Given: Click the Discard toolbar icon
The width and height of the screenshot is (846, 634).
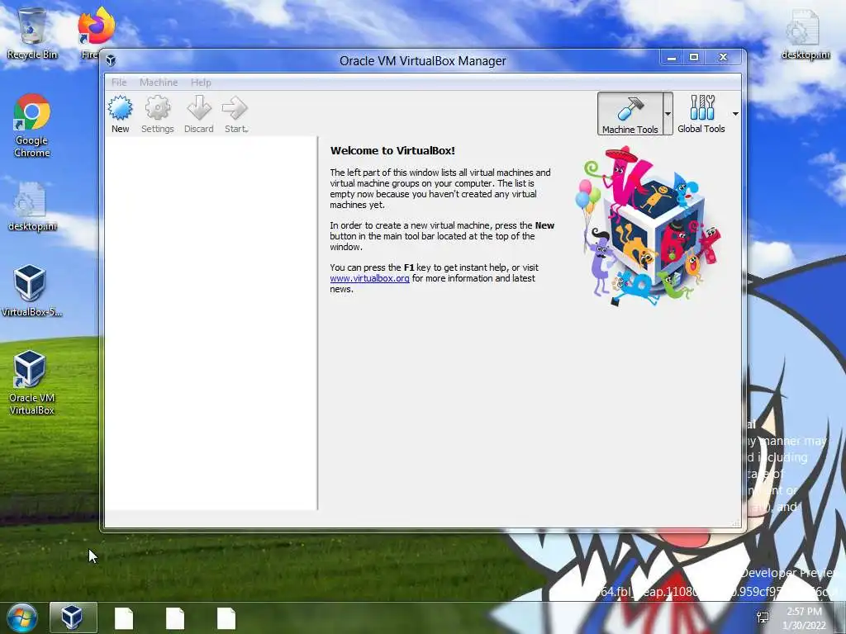Looking at the screenshot, I should 198,114.
